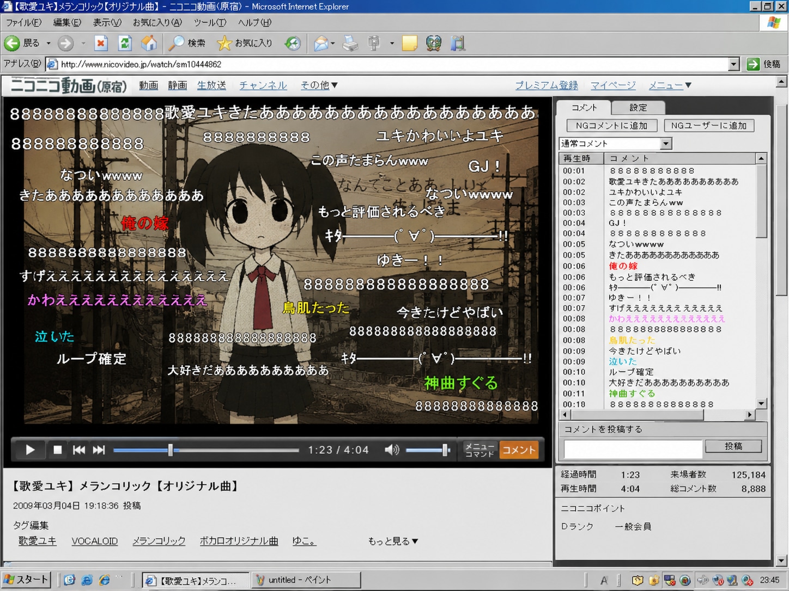Click comment list horizontal scroll-right arrow
This screenshot has width=789, height=591.
[x=750, y=415]
